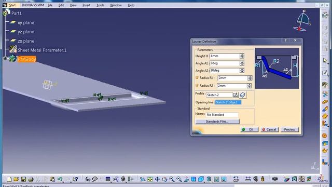This screenshot has height=187, width=332.
Task: Select the arrow Select tool in right toolbar
Action: coord(325,61)
